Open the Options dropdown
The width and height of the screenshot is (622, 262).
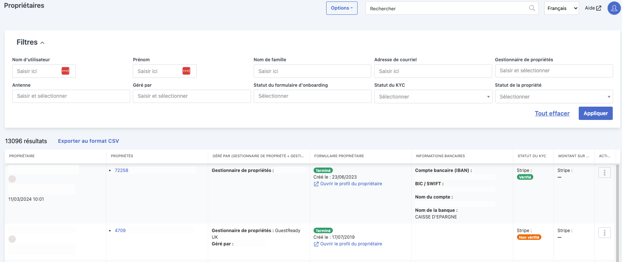point(342,8)
